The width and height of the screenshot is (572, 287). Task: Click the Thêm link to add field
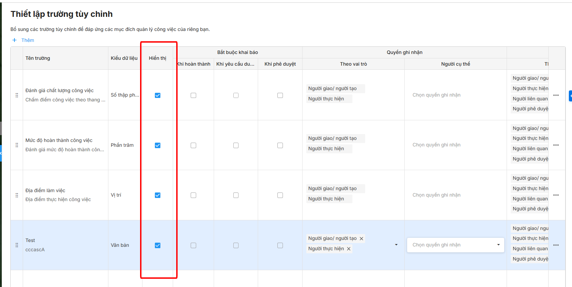[x=28, y=40]
